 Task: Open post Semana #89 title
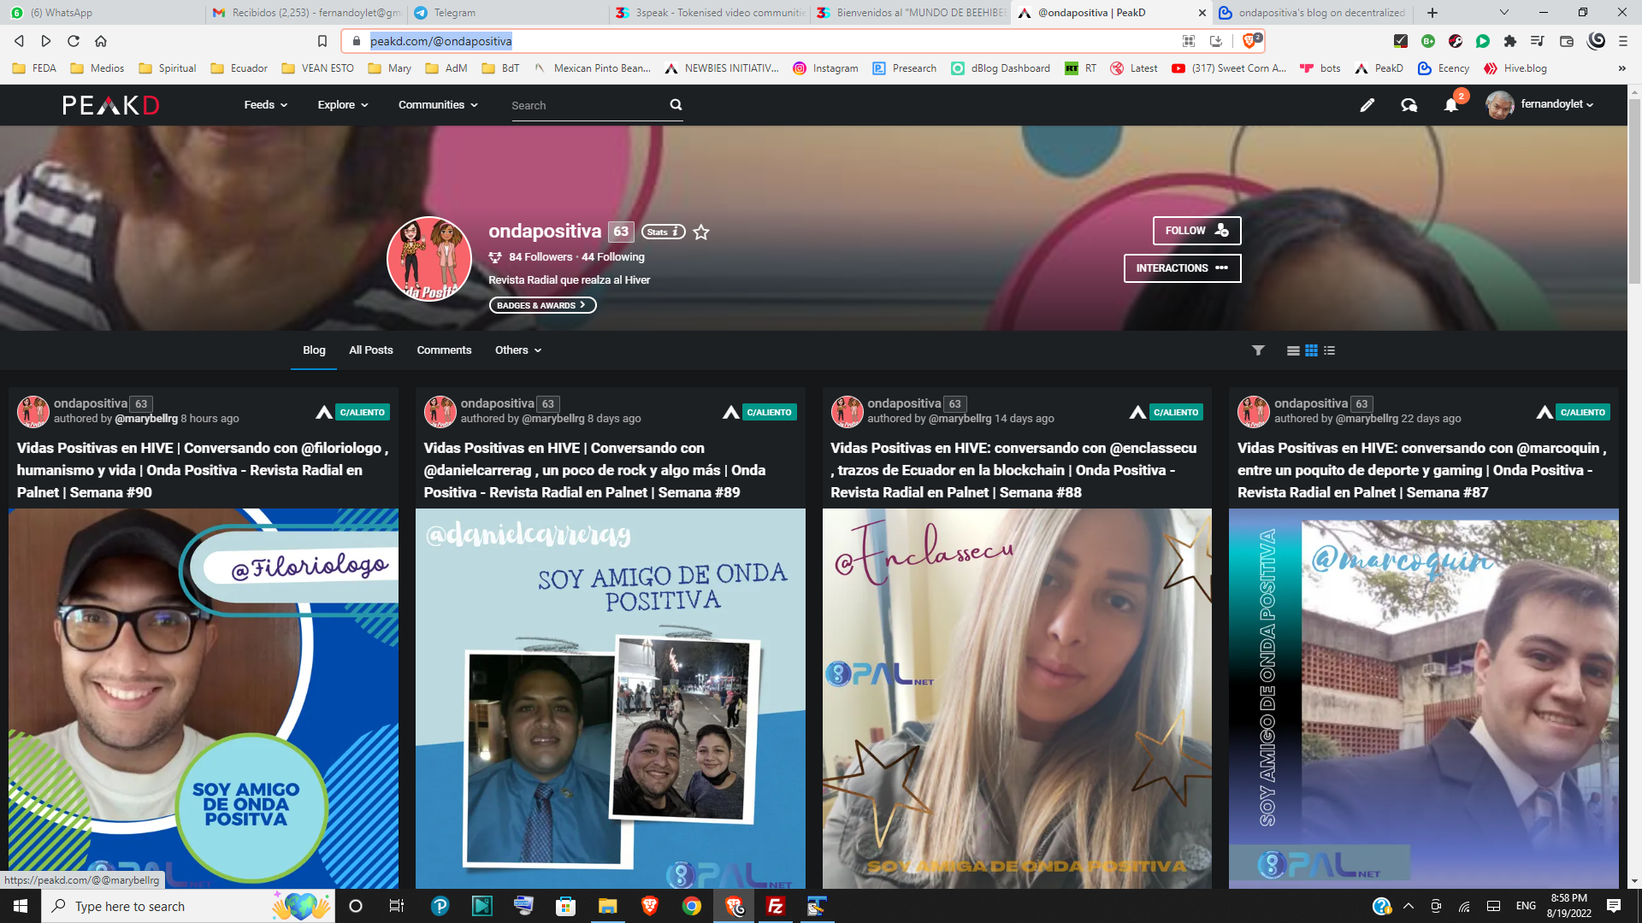(x=595, y=470)
